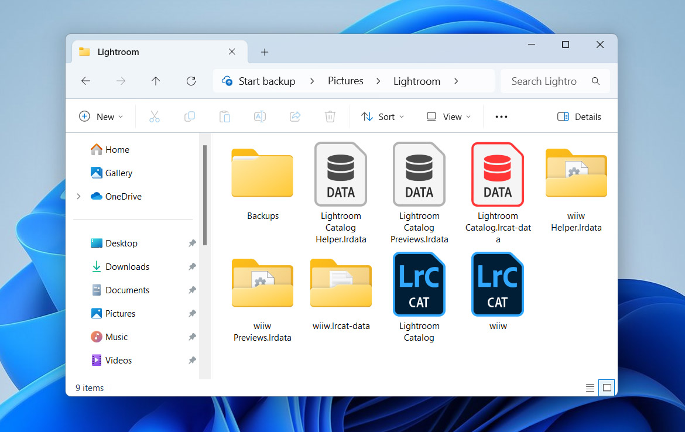Close the Lightroom tab

232,52
